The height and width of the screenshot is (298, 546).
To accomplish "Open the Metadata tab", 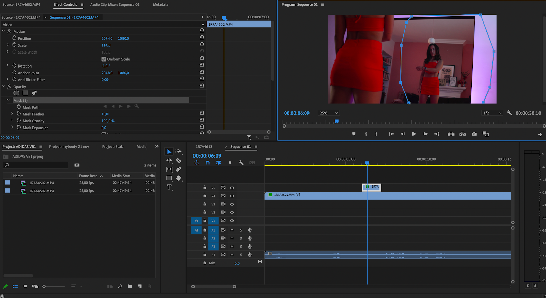I will click(x=160, y=5).
